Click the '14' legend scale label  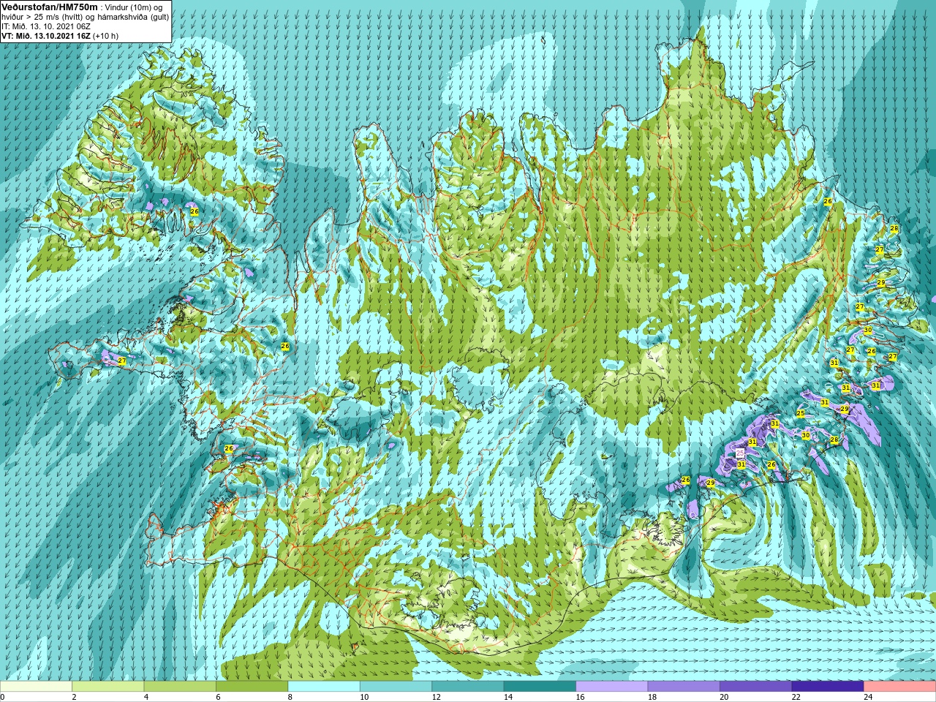(x=508, y=697)
